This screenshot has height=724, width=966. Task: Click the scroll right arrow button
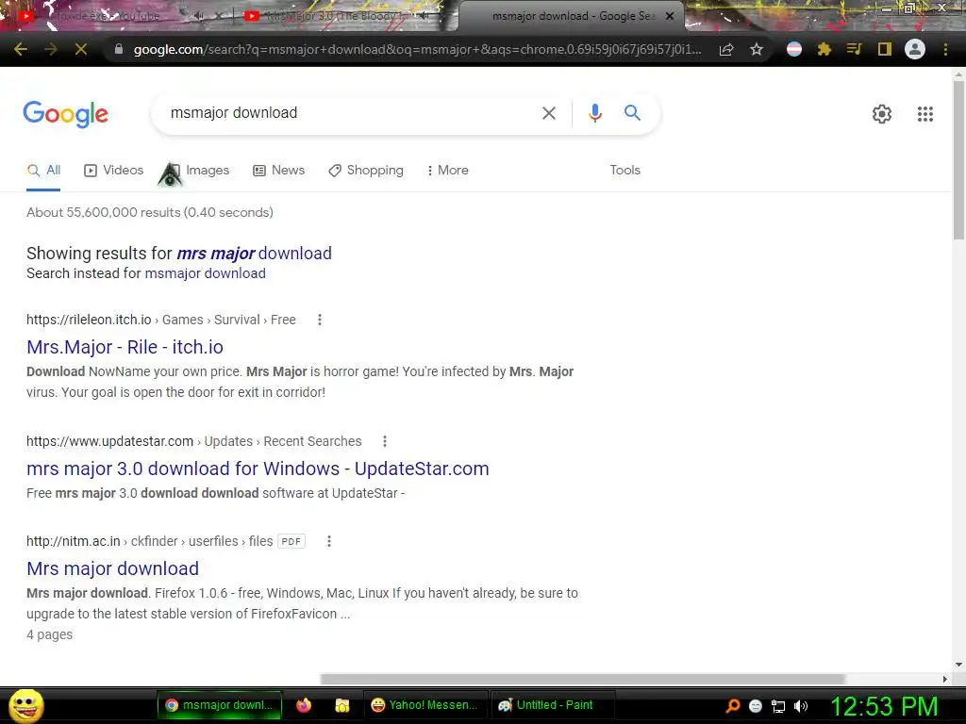tap(945, 679)
